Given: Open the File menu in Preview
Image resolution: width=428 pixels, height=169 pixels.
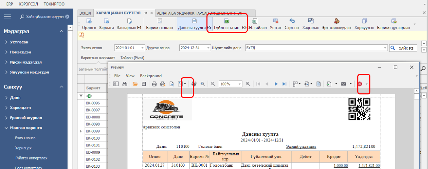Looking at the screenshot, I should coord(117,76).
